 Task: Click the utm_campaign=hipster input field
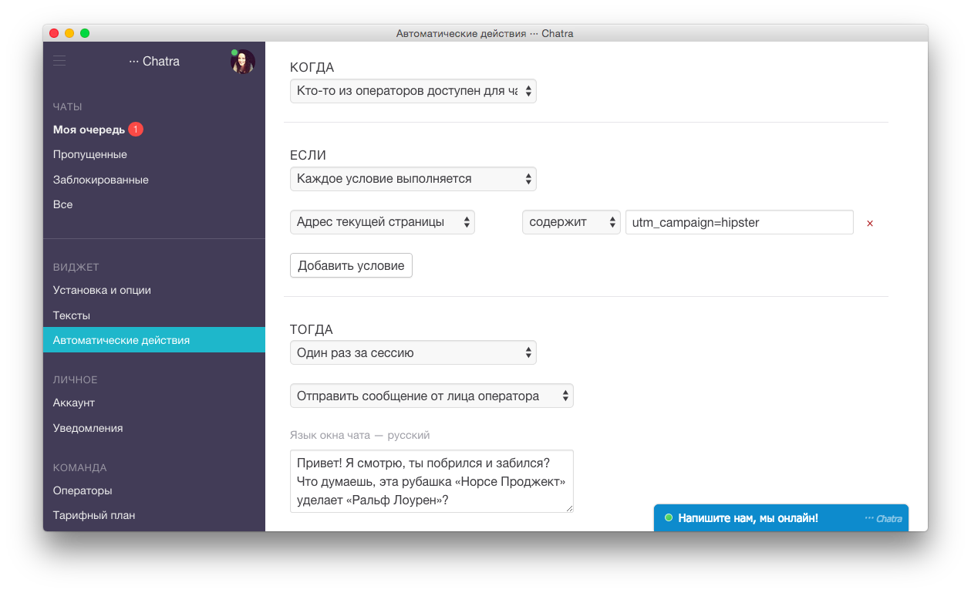point(739,222)
